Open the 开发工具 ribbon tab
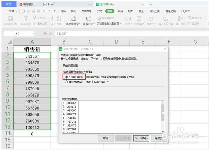This screenshot has height=150, width=211. [155, 11]
